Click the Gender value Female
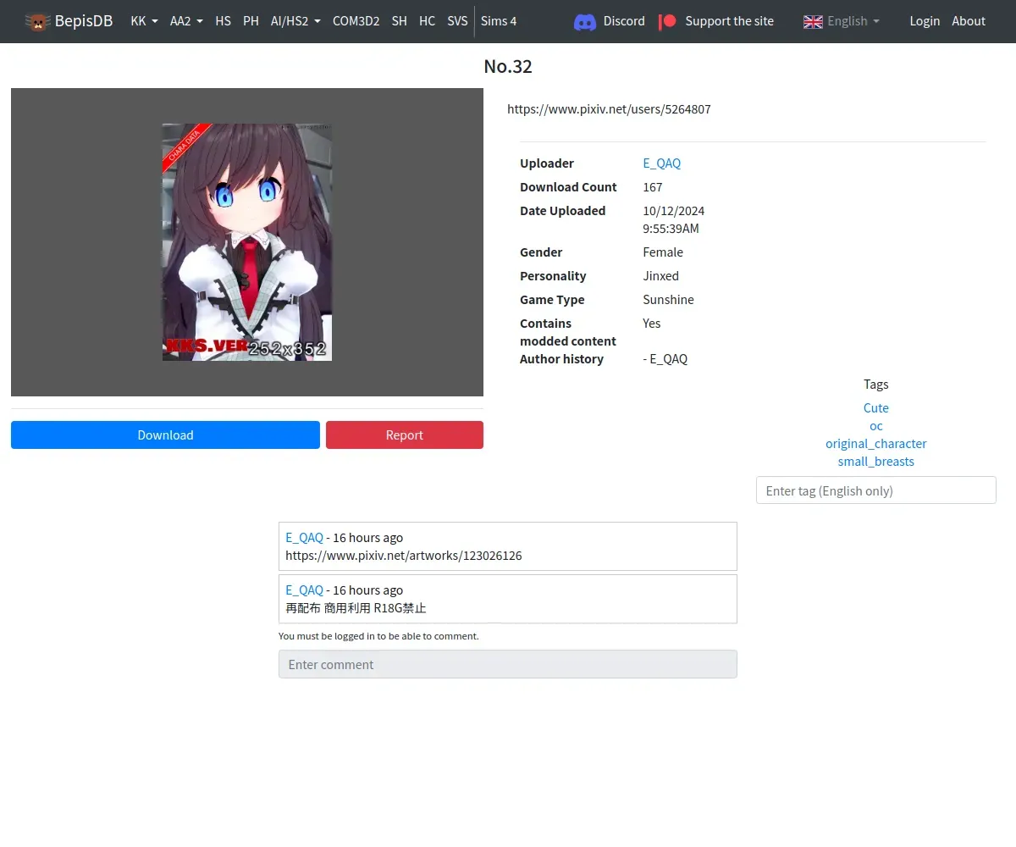This screenshot has height=847, width=1016. click(663, 252)
